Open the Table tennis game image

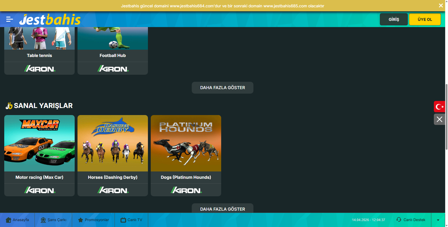pos(40,38)
